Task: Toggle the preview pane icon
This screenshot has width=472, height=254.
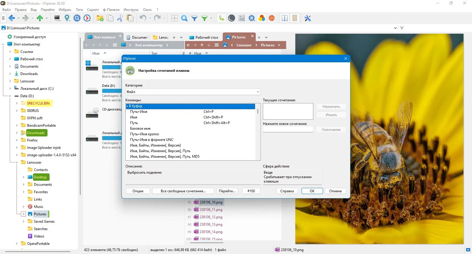Action: 295,18
